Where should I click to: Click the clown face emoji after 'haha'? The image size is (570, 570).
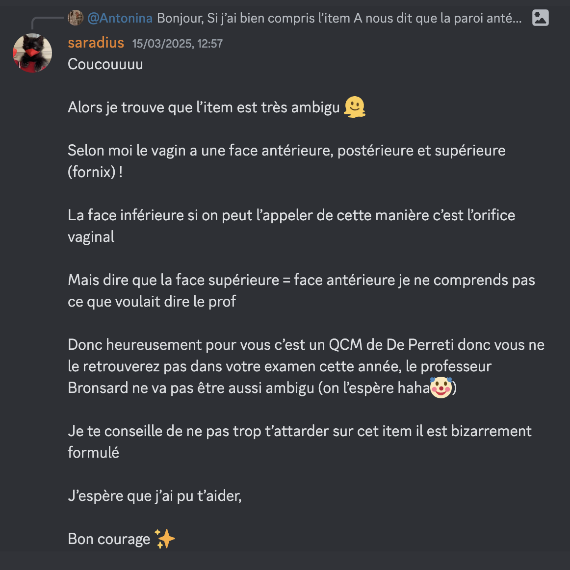point(440,388)
